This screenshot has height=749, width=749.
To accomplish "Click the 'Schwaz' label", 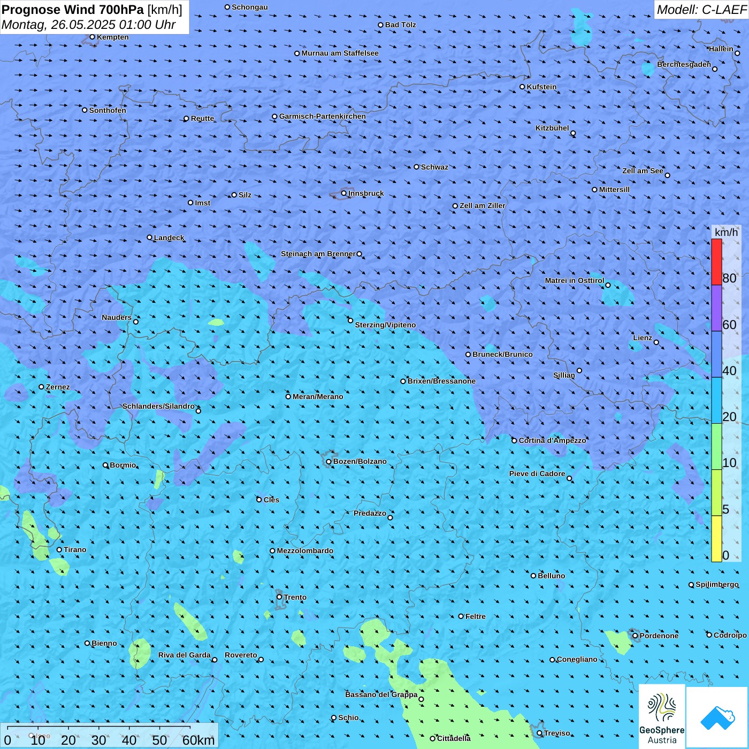I will pyautogui.click(x=434, y=167).
